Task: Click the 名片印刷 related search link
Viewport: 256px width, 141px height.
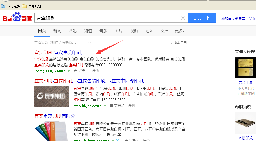Action: pos(246,83)
